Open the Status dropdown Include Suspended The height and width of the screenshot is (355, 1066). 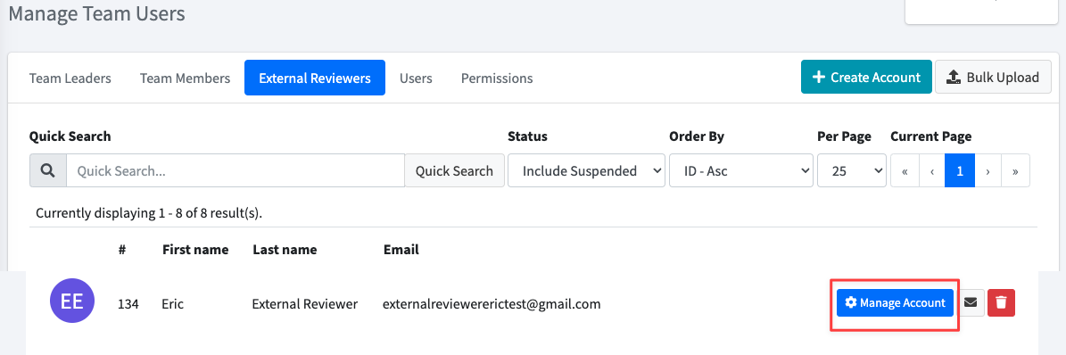(586, 170)
